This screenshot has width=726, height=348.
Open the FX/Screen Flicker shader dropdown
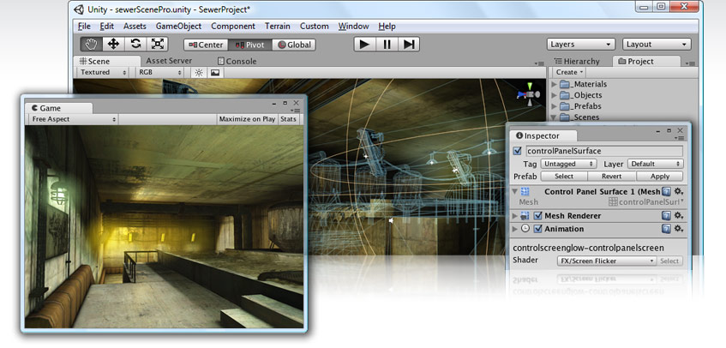click(605, 261)
